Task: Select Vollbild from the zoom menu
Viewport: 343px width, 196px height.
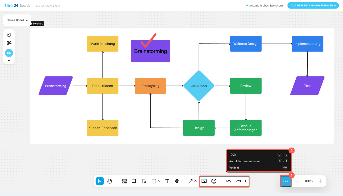Action: [234, 168]
